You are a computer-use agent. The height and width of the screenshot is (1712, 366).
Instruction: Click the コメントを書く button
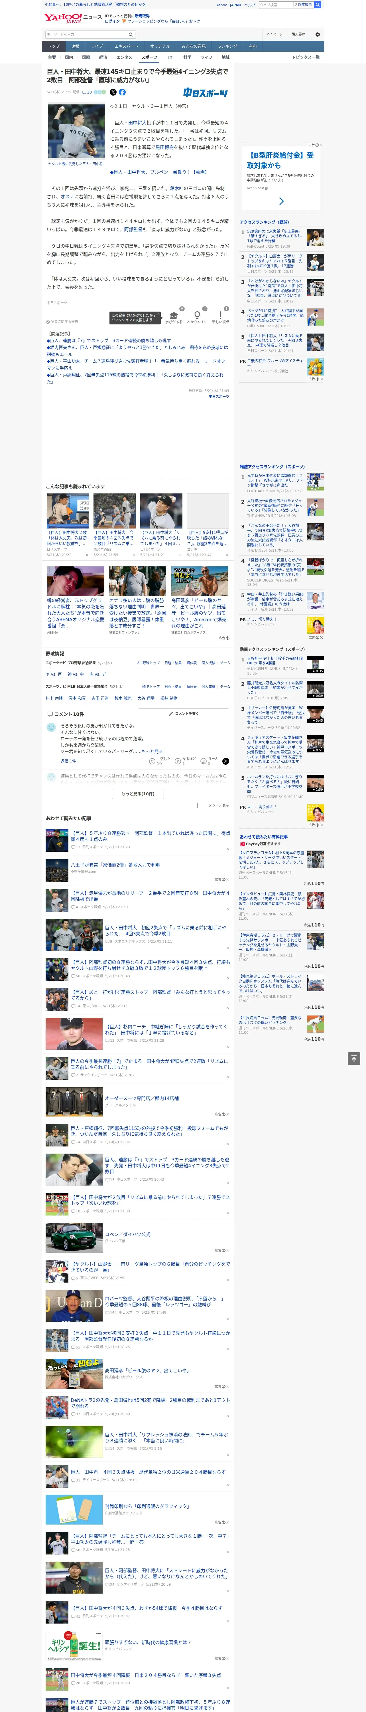[x=184, y=714]
